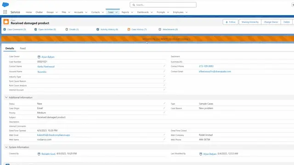Viewport: 294px width, 165px height.
Task: Click the contact phone number link
Action: point(206,66)
